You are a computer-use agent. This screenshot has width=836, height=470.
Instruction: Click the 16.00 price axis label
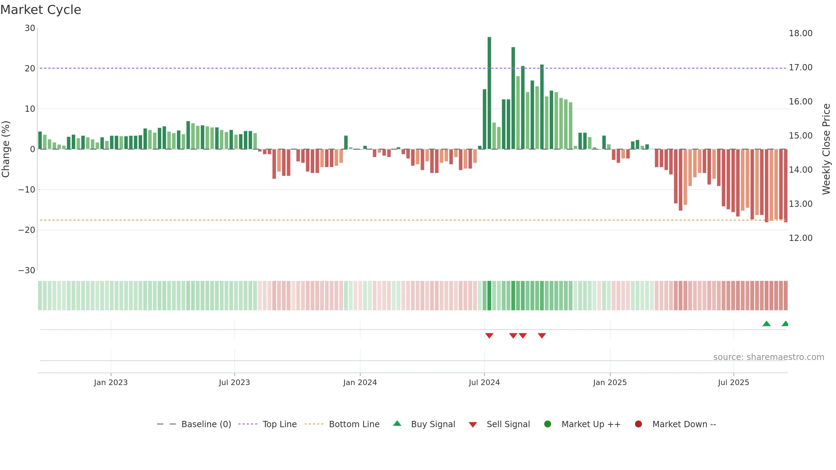click(x=800, y=102)
